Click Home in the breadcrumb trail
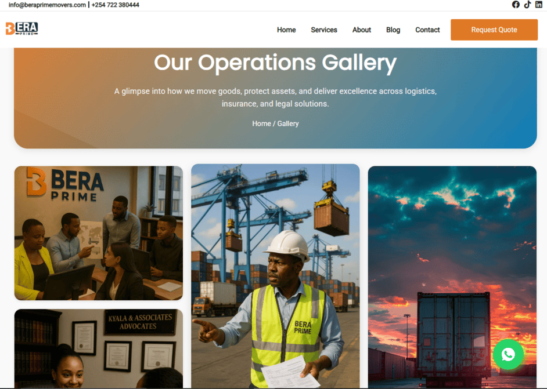 coord(261,123)
